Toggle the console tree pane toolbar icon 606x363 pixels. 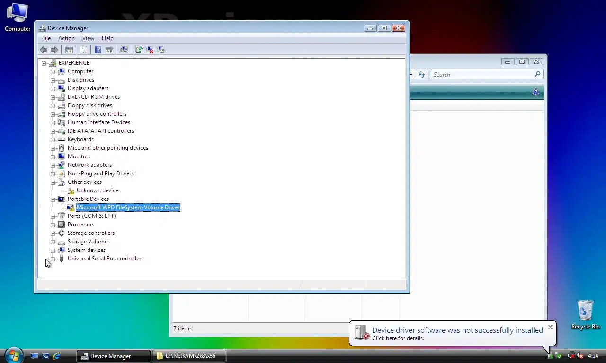coord(69,50)
